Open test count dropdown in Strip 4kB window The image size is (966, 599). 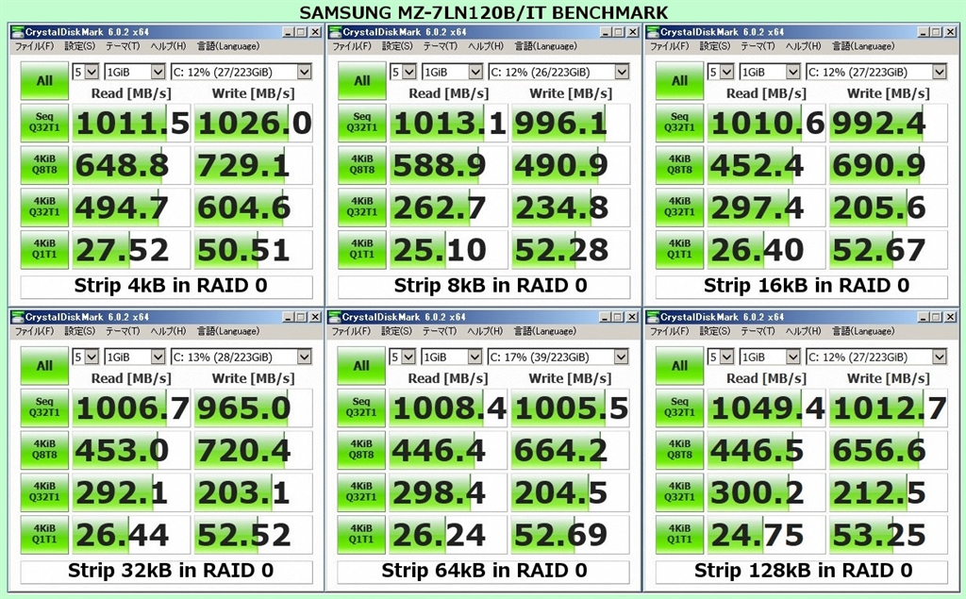(x=86, y=72)
